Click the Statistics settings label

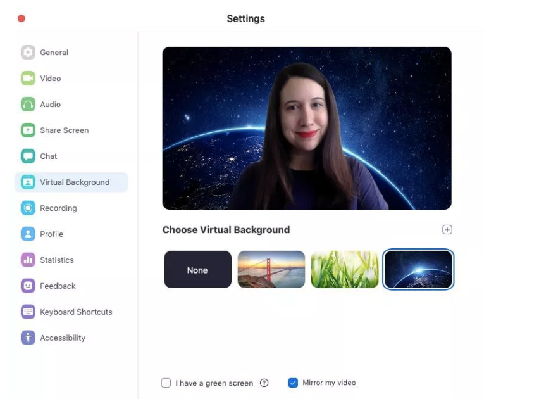click(x=57, y=260)
